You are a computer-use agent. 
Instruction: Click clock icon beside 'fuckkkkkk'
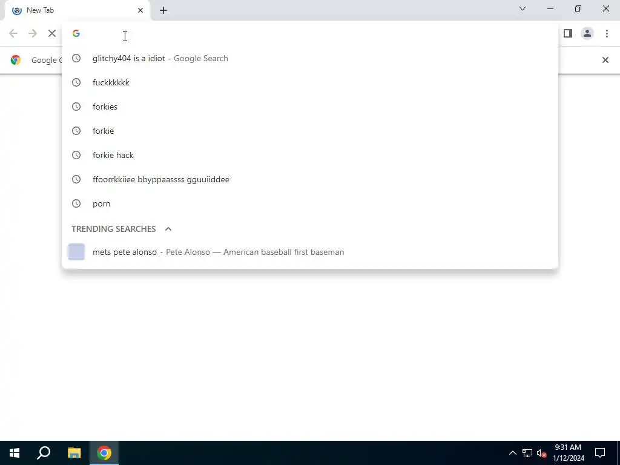tap(76, 82)
